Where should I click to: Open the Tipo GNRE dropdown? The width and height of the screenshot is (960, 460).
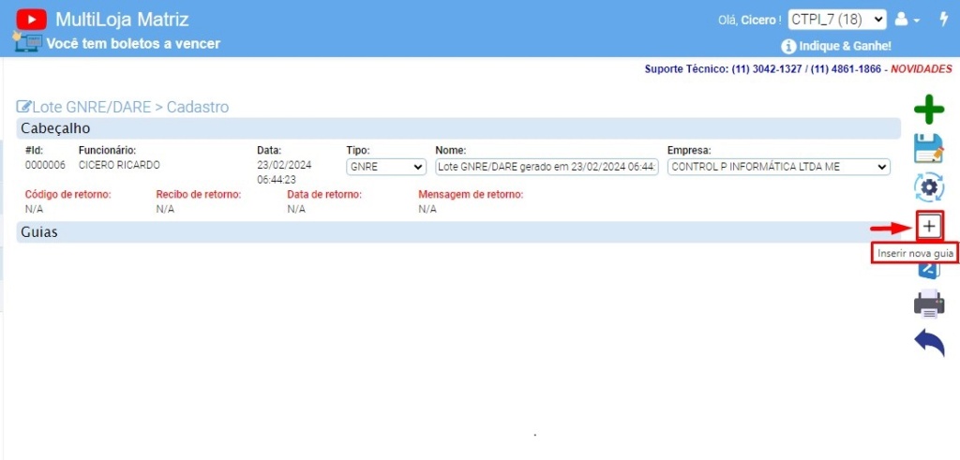point(385,167)
